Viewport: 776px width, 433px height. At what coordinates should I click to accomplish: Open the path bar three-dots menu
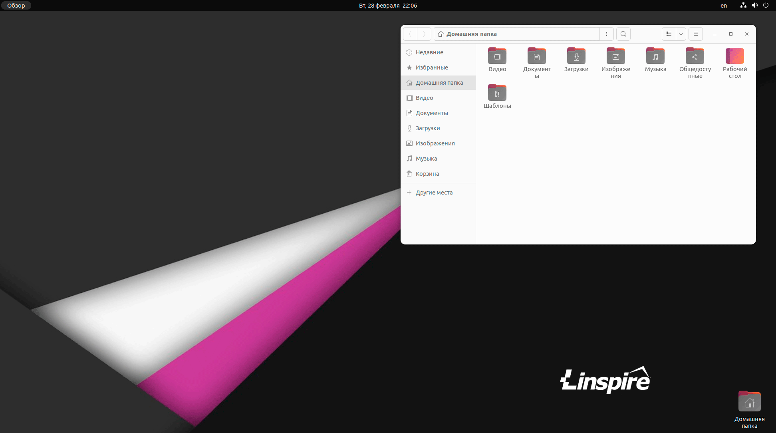point(606,34)
